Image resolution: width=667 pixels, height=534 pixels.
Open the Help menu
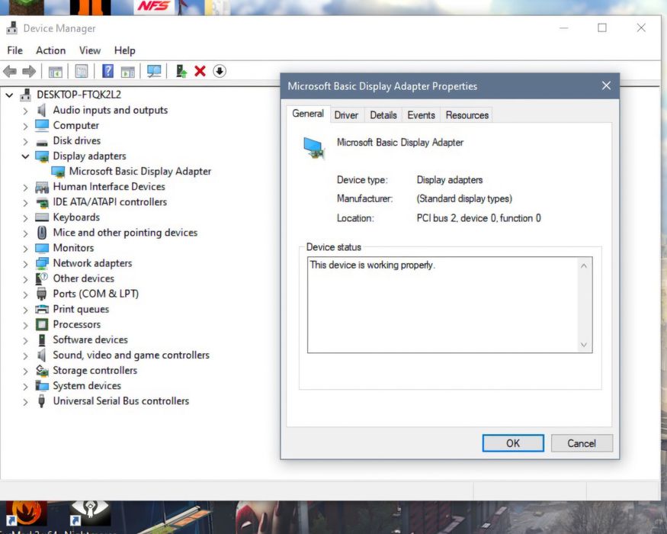click(x=125, y=50)
